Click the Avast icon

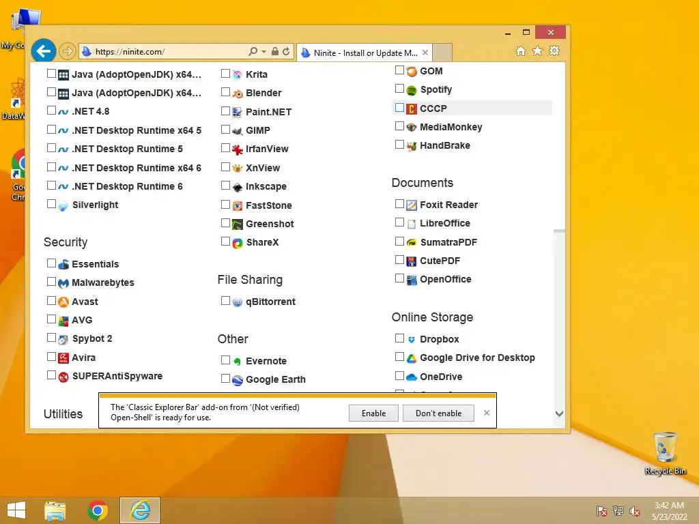(x=63, y=302)
